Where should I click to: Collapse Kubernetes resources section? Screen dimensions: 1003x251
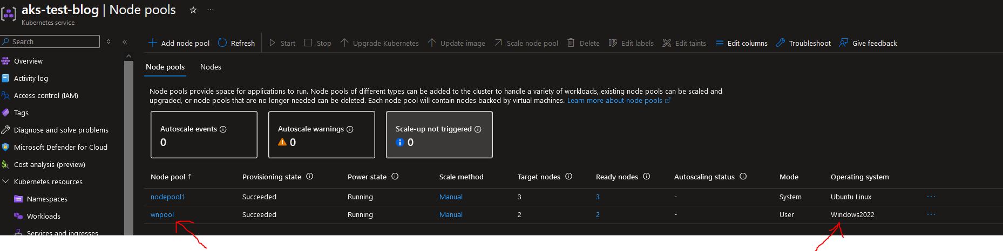coord(6,182)
